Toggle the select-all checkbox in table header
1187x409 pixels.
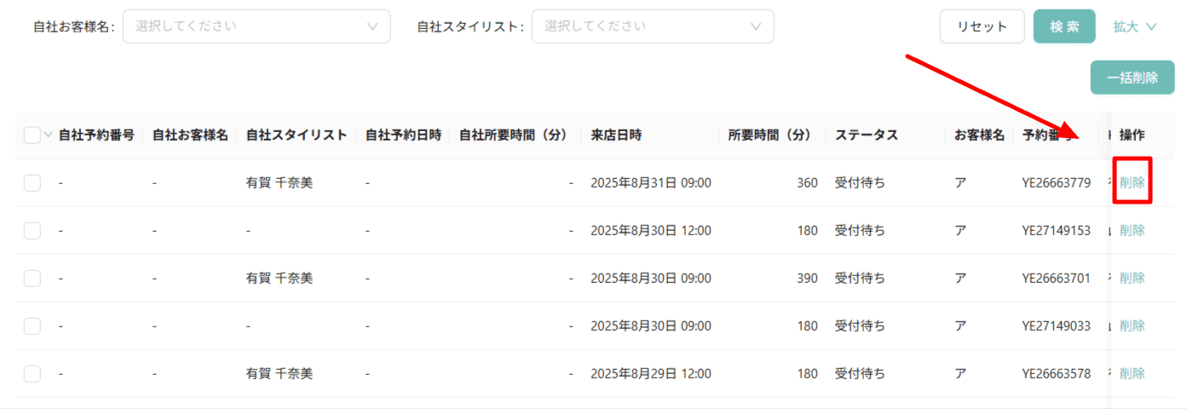[x=32, y=135]
